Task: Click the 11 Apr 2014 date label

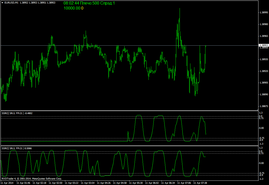Action: (x=7, y=183)
